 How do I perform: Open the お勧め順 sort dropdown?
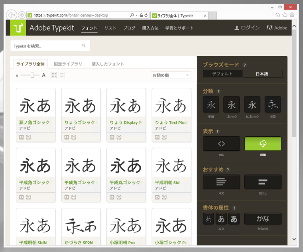click(171, 75)
